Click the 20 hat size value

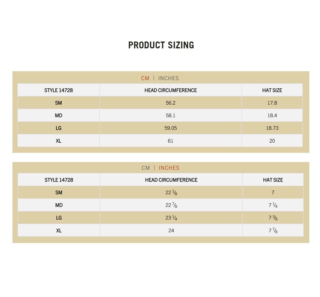(272, 141)
